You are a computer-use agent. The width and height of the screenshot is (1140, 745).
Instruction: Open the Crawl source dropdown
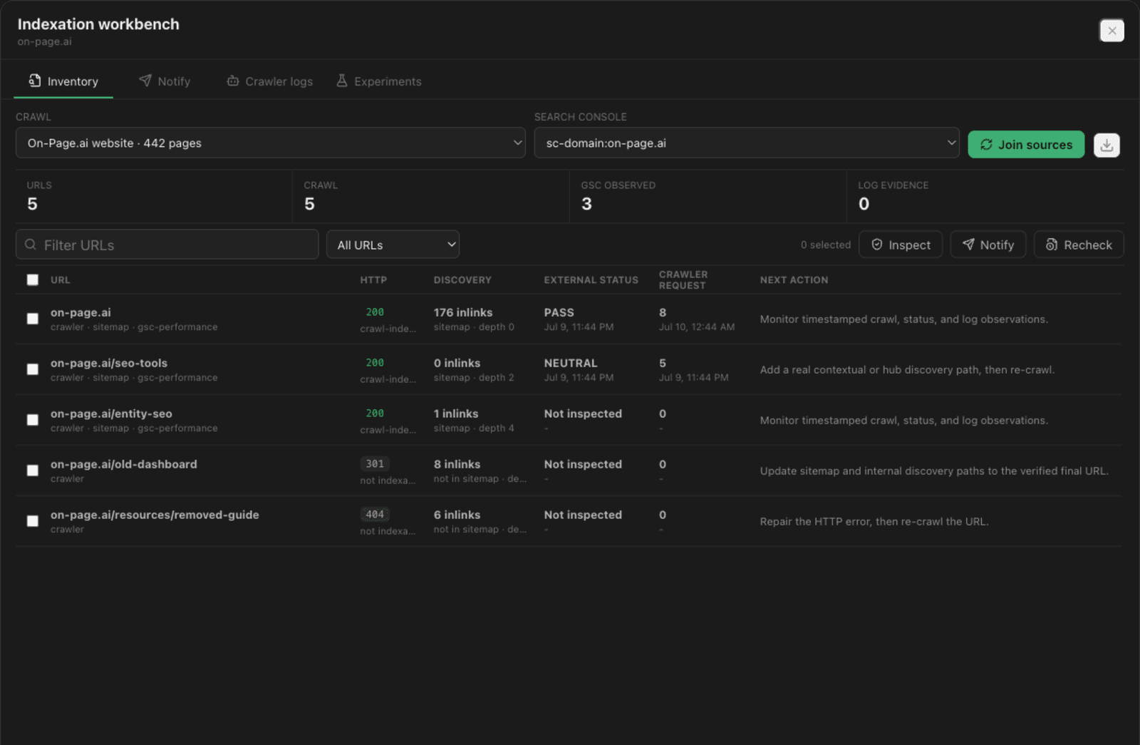271,143
